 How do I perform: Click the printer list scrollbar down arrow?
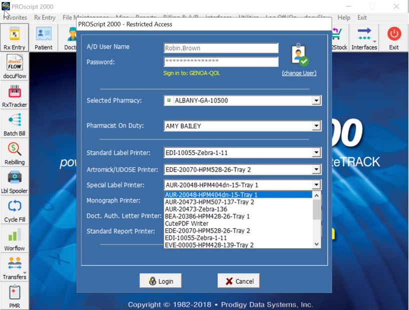pyautogui.click(x=316, y=244)
